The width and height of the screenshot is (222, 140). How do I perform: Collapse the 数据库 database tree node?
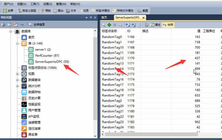[x=11, y=31]
